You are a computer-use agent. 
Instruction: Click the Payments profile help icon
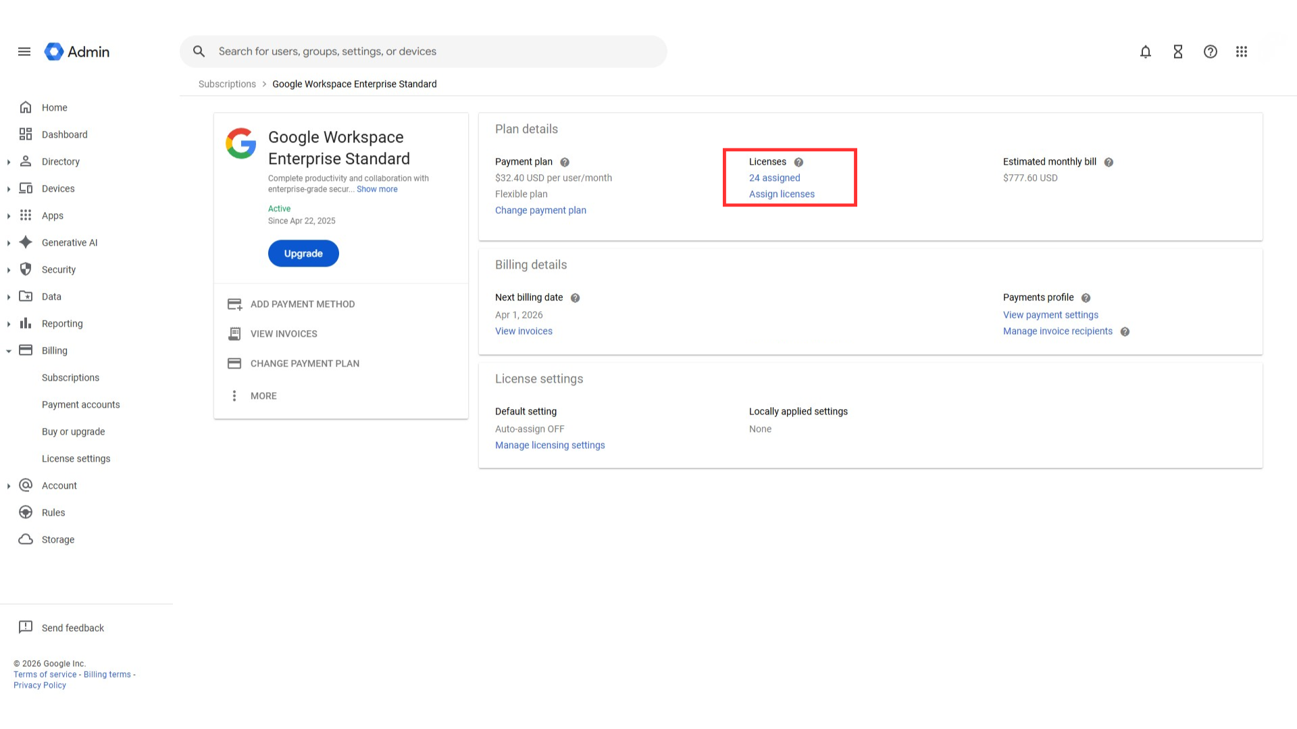tap(1086, 298)
